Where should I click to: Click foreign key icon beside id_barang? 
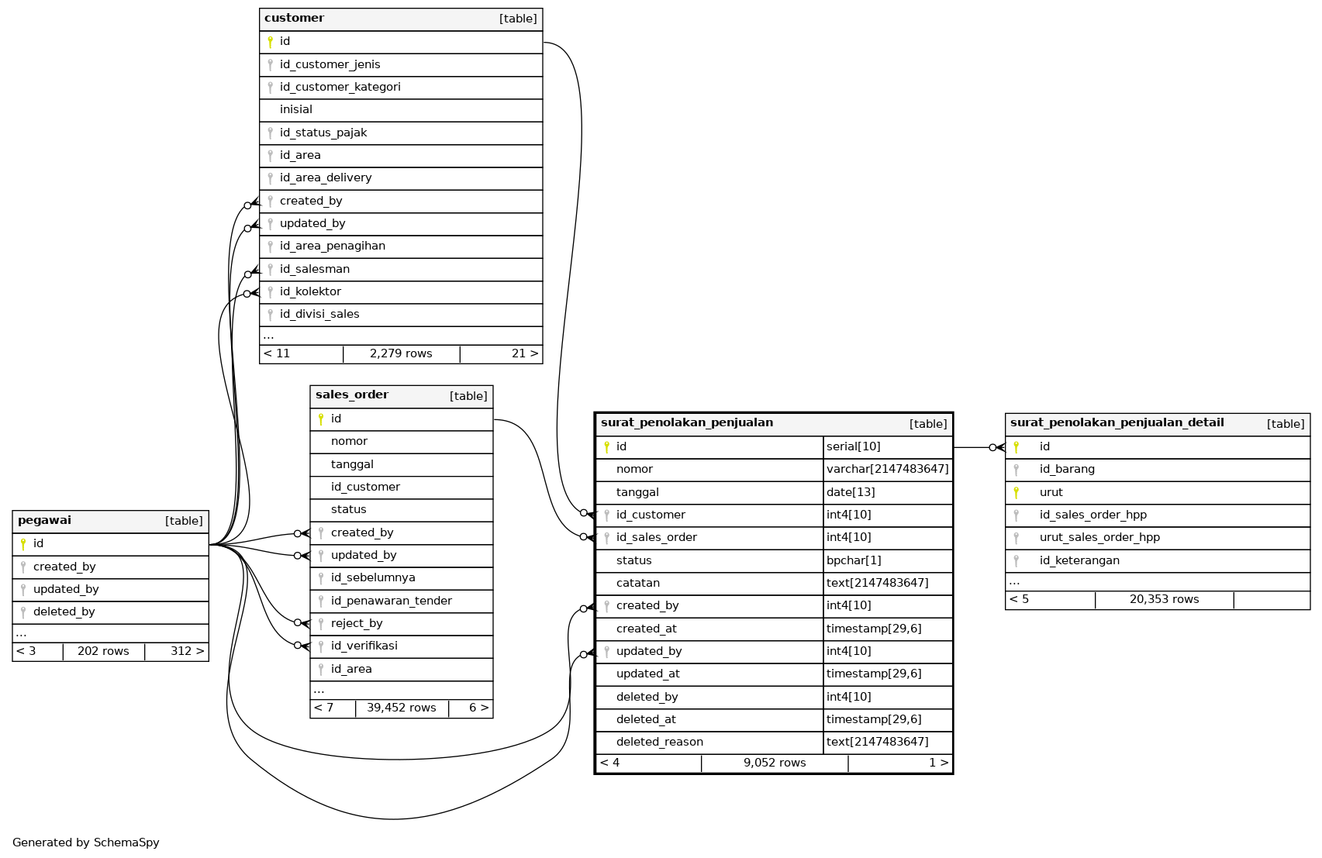click(x=1016, y=470)
